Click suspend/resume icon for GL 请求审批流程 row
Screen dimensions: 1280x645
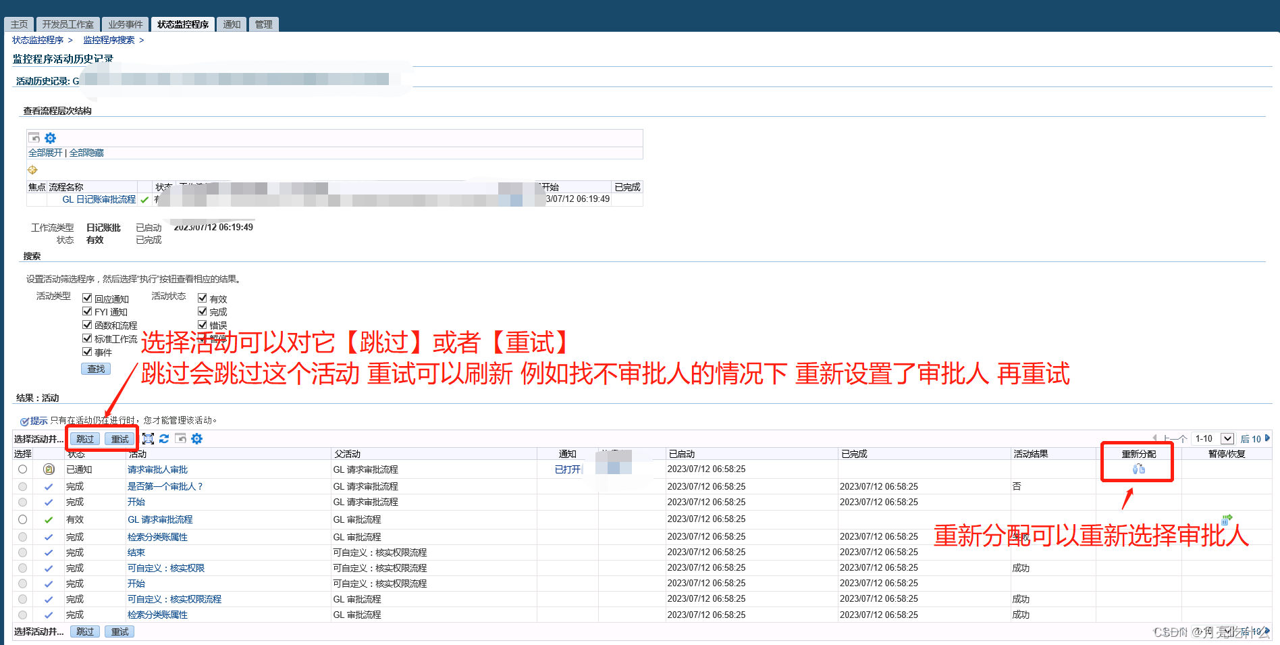pos(1227,519)
